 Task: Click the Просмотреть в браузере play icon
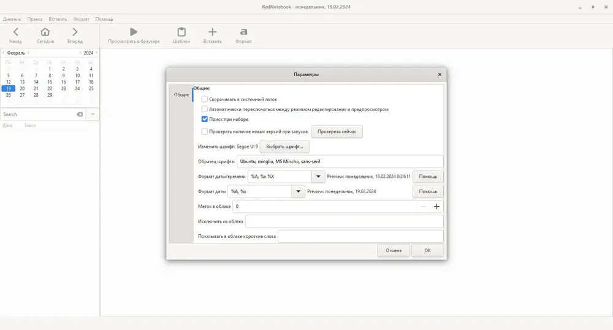point(134,32)
